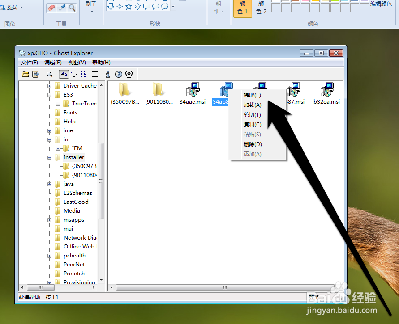Expand the msapps tree node
The width and height of the screenshot is (399, 324).
[49, 220]
